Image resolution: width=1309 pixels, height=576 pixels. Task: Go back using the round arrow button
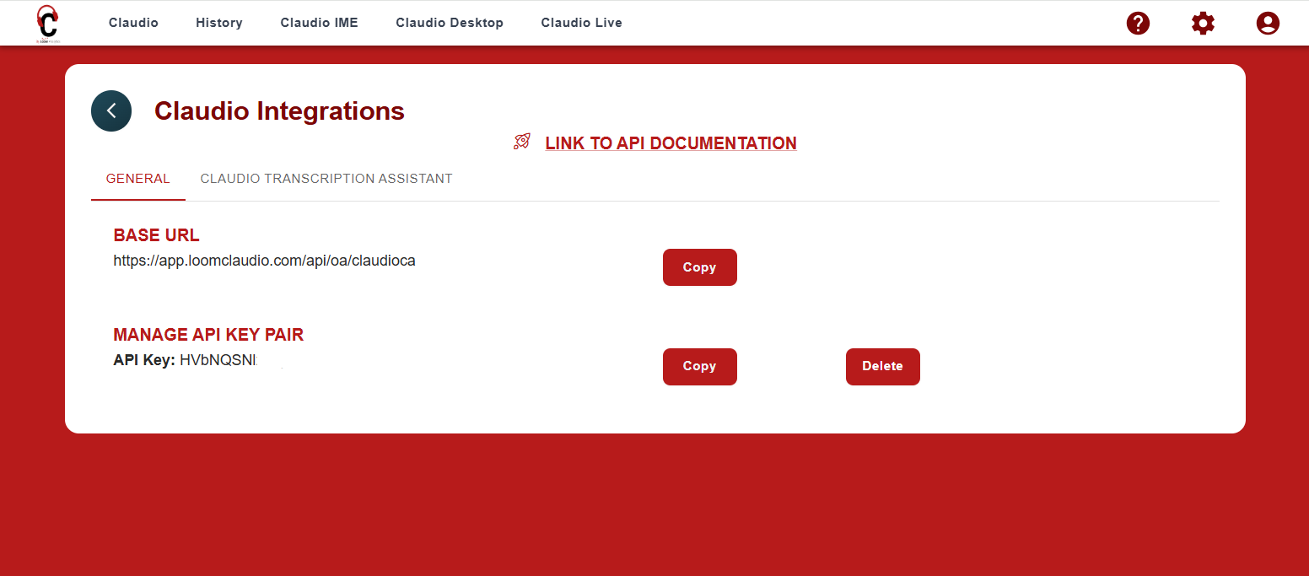click(x=111, y=110)
